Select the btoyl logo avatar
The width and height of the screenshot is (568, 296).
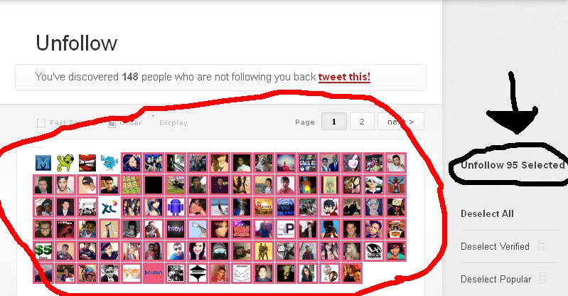(176, 229)
